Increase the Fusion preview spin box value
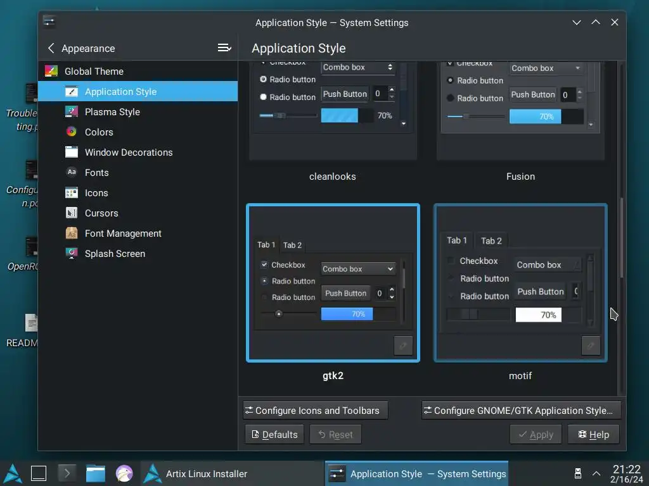Image resolution: width=649 pixels, height=486 pixels. (579, 91)
